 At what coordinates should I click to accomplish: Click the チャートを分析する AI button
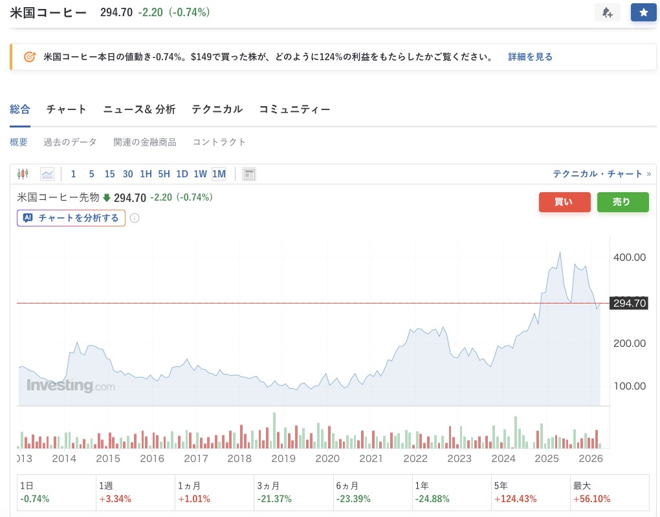coord(71,218)
